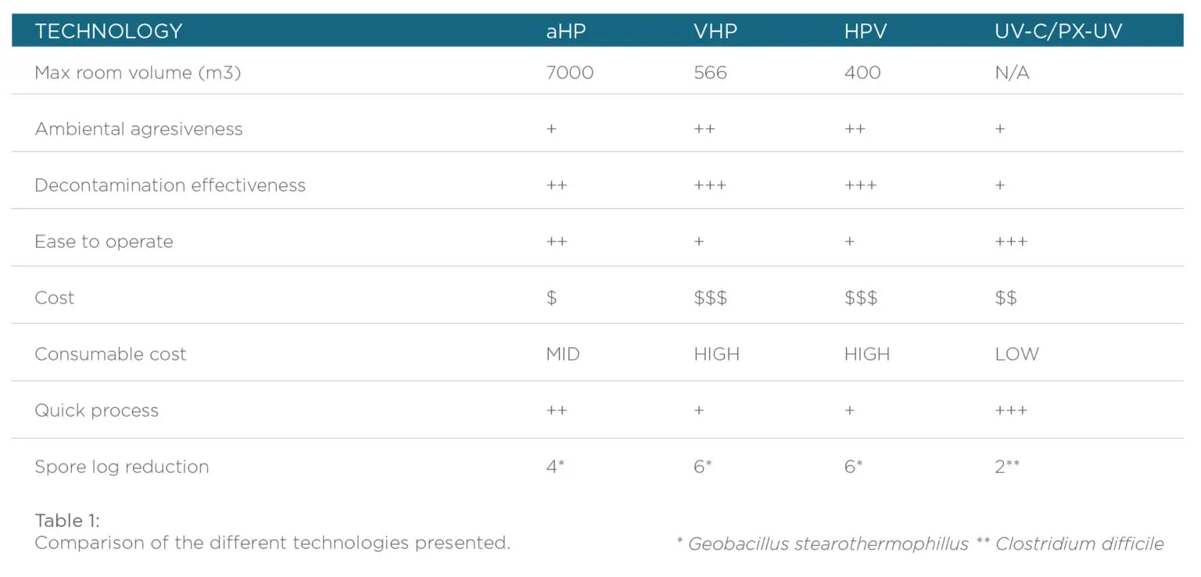Click the 7000 room volume value
1201x577 pixels.
[570, 73]
